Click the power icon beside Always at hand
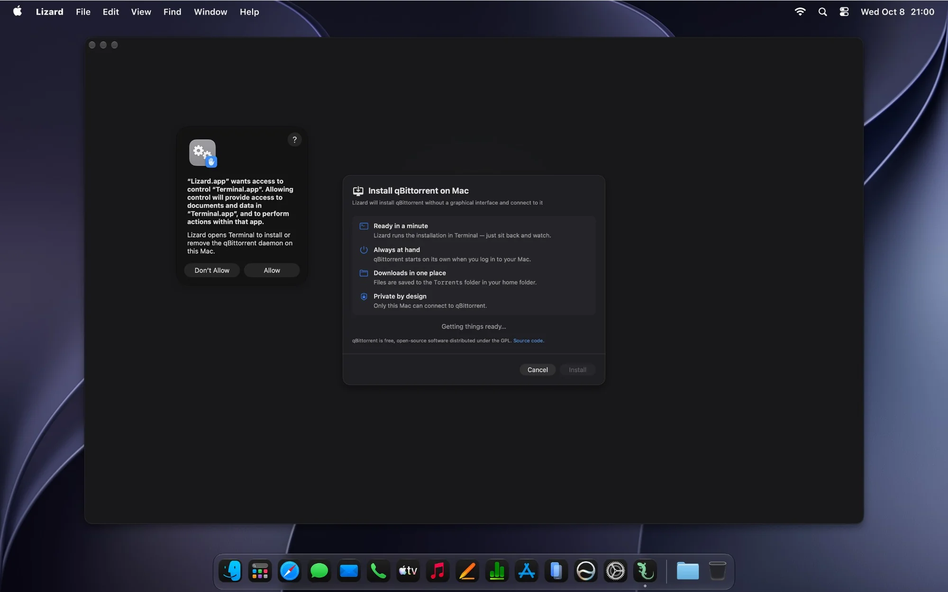The image size is (948, 592). coord(364,250)
